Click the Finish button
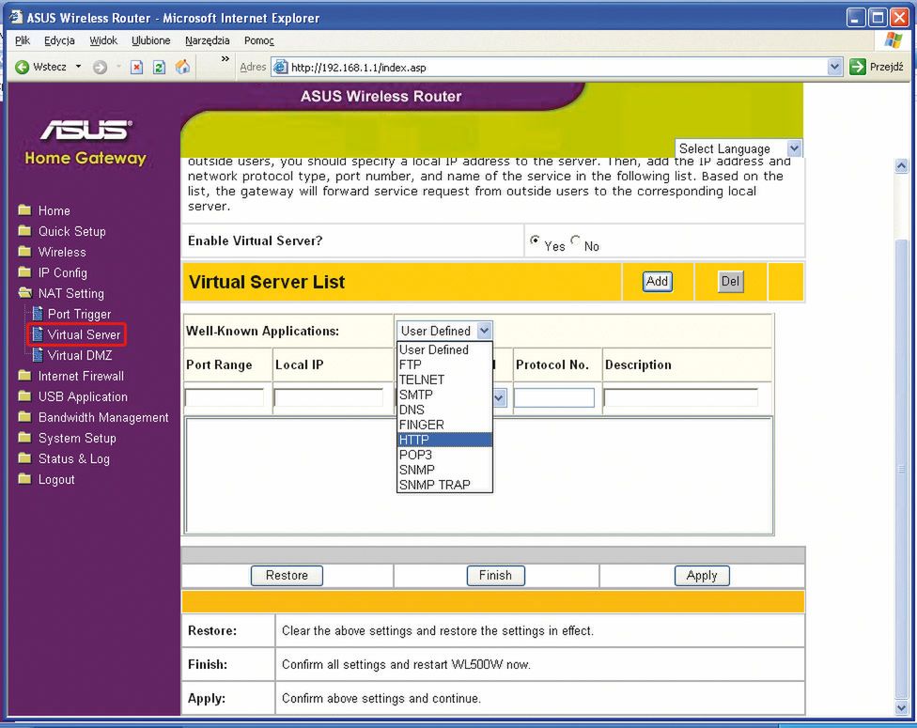The image size is (917, 728). click(495, 576)
